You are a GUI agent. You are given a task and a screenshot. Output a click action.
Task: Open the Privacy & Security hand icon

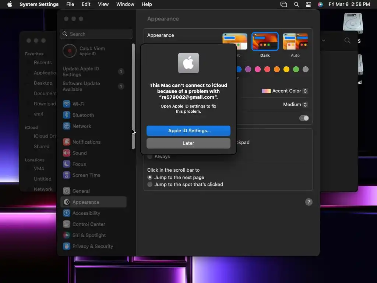pos(67,247)
